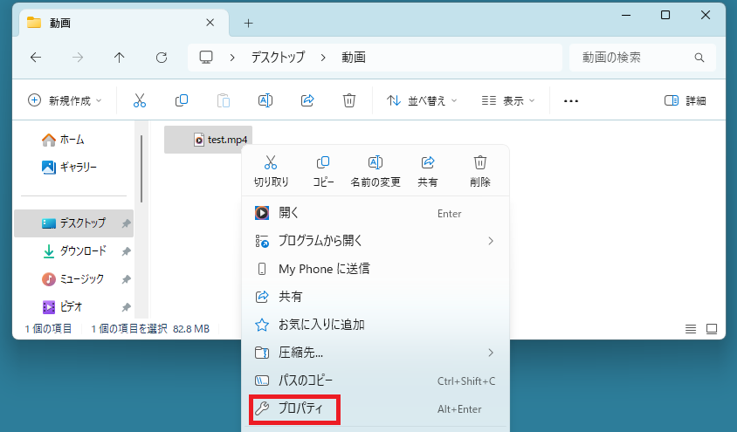Click the 動画の検索 search field
The image size is (737, 432).
[x=642, y=58]
